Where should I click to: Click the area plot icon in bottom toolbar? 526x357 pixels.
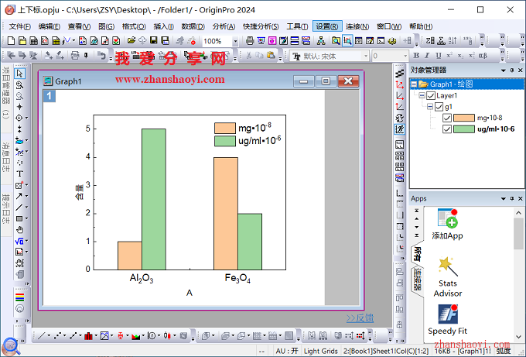tap(135, 335)
